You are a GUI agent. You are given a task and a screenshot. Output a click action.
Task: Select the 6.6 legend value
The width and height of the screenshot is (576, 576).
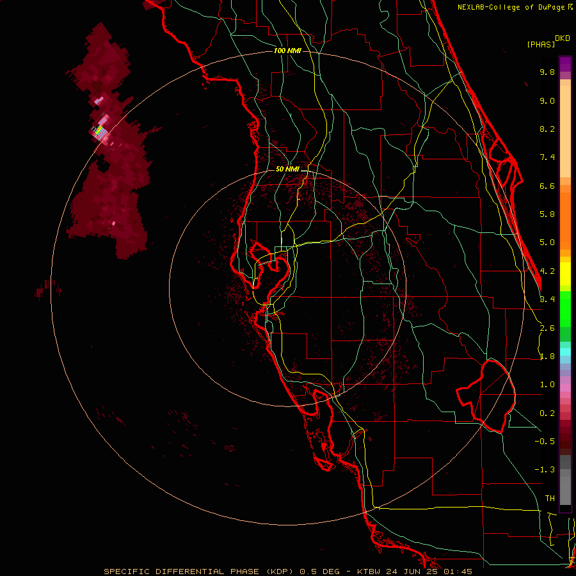(547, 186)
